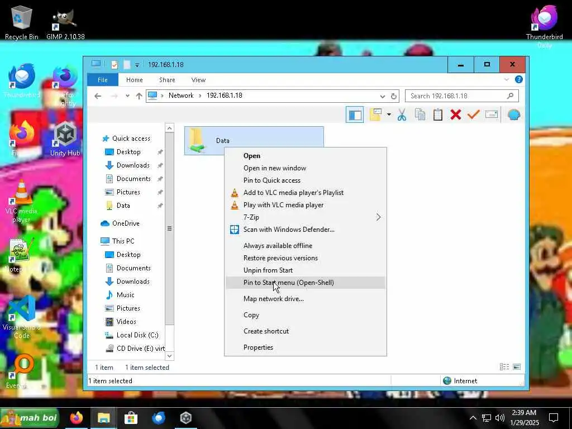
Task: Click 192.168.1.18 in the address breadcrumb
Action: tap(225, 95)
